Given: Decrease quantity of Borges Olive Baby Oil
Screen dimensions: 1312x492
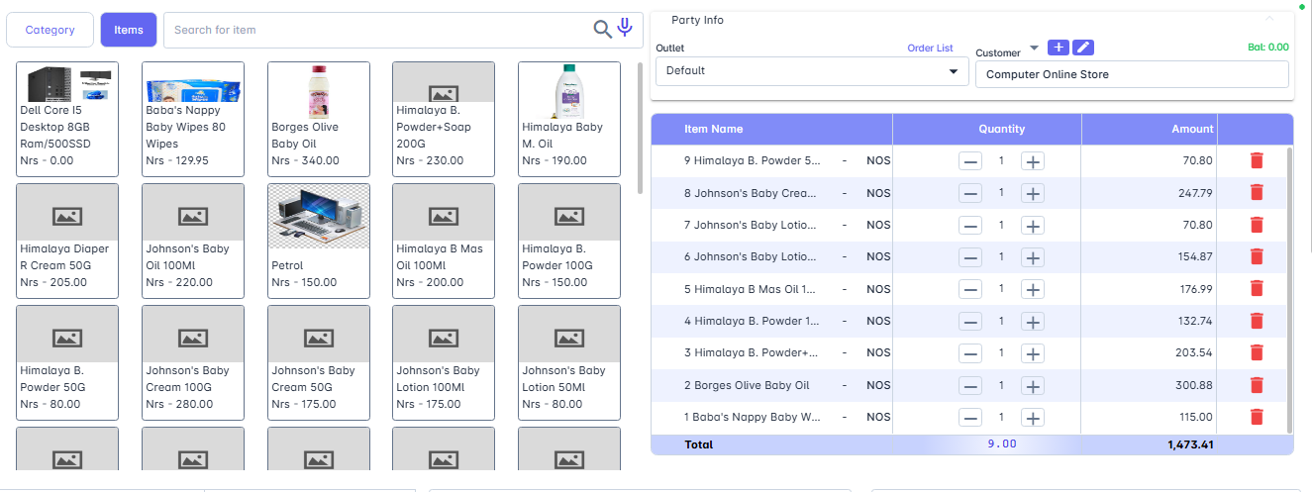Looking at the screenshot, I should click(970, 386).
